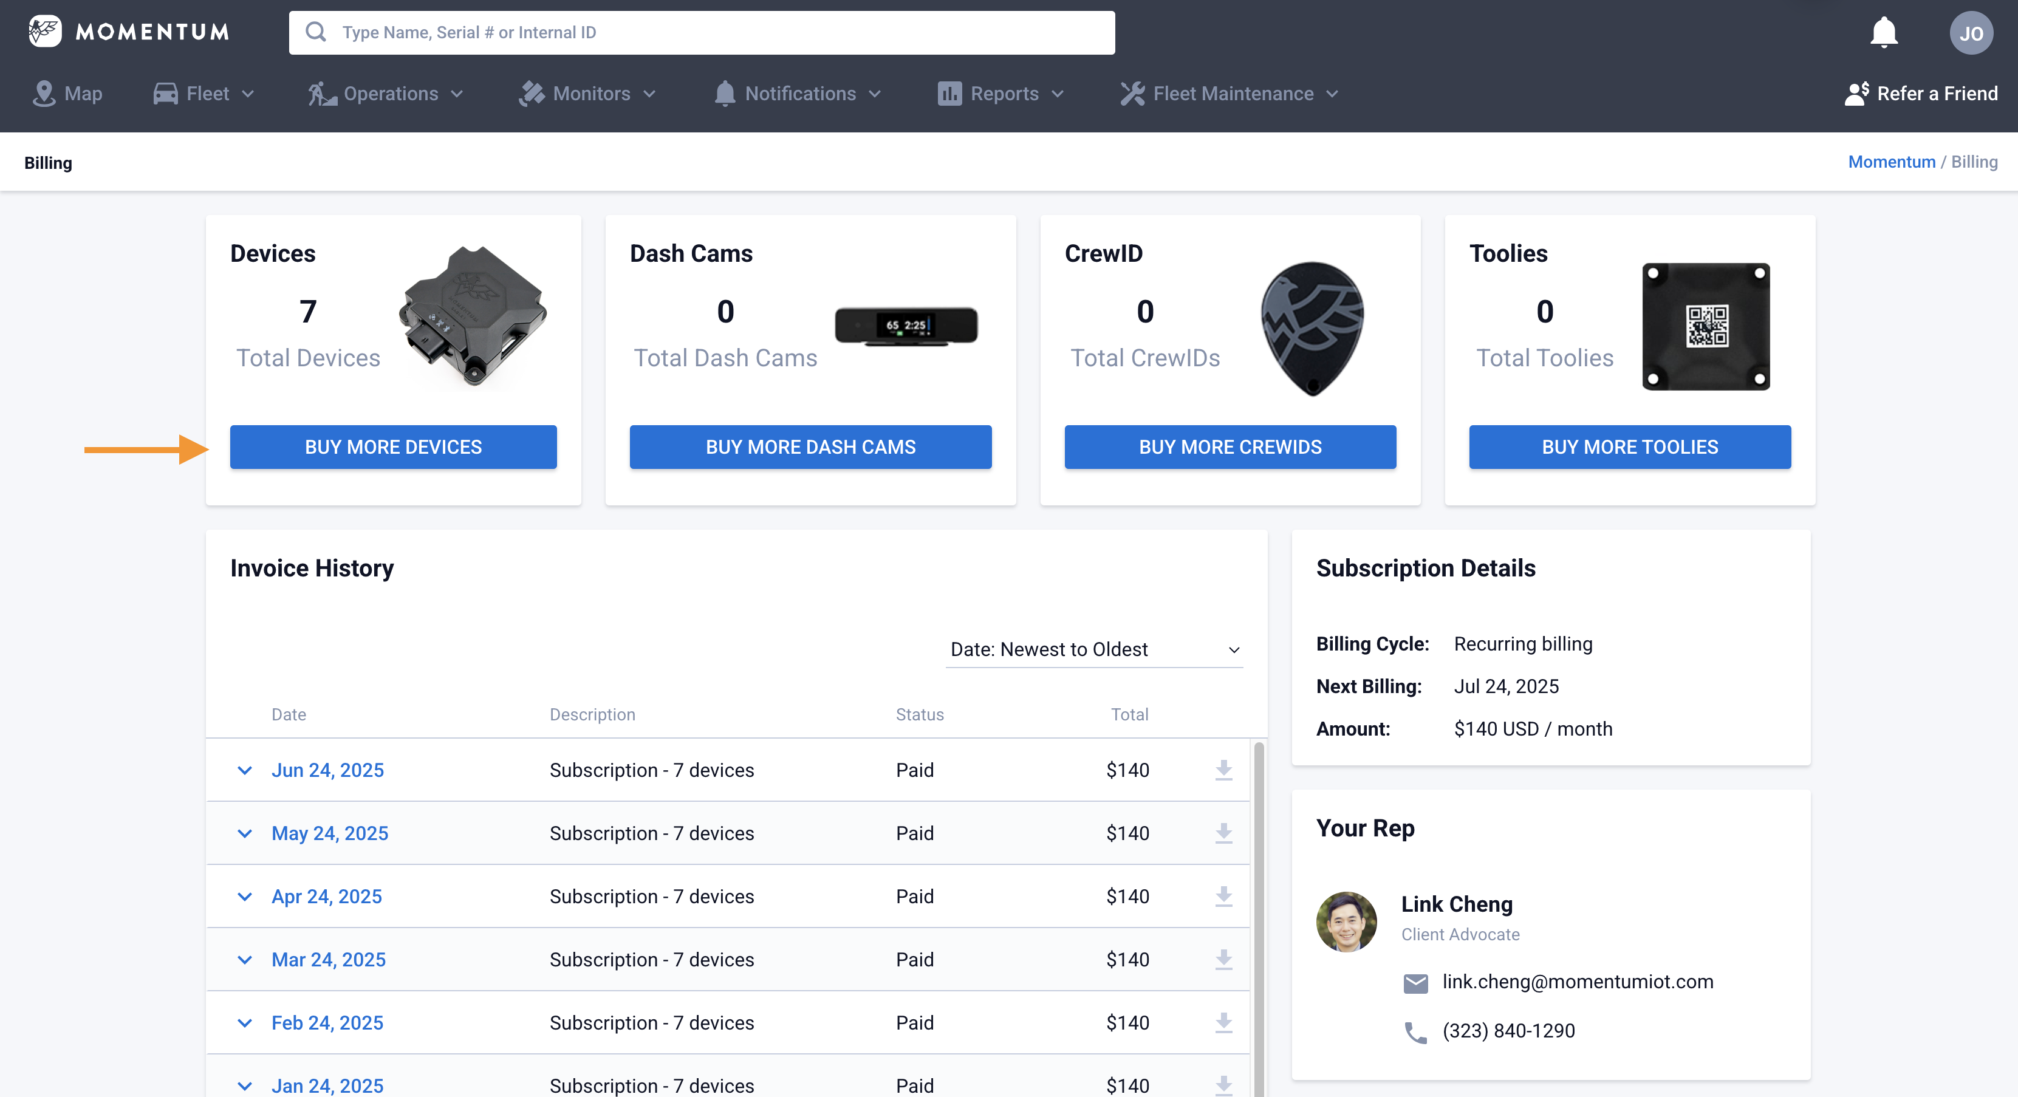Open the Date: Newest to Oldest dropdown

pyautogui.click(x=1093, y=649)
